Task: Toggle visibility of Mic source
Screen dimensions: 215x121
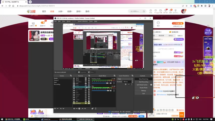Action: pyautogui.click(x=86, y=101)
